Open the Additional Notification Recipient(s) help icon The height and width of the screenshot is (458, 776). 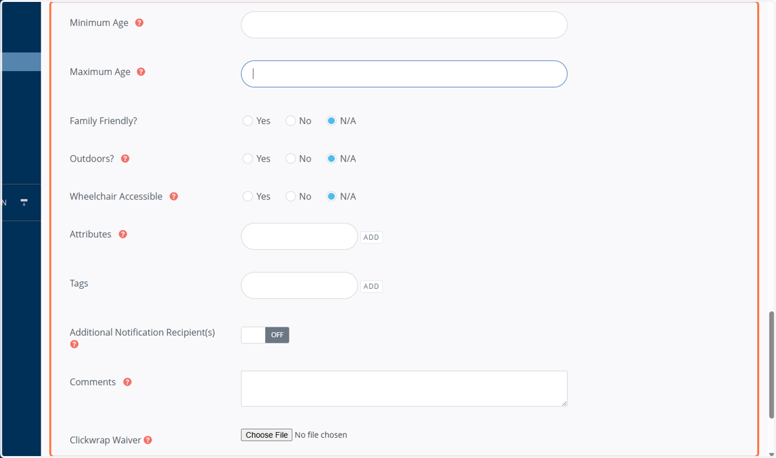(74, 344)
